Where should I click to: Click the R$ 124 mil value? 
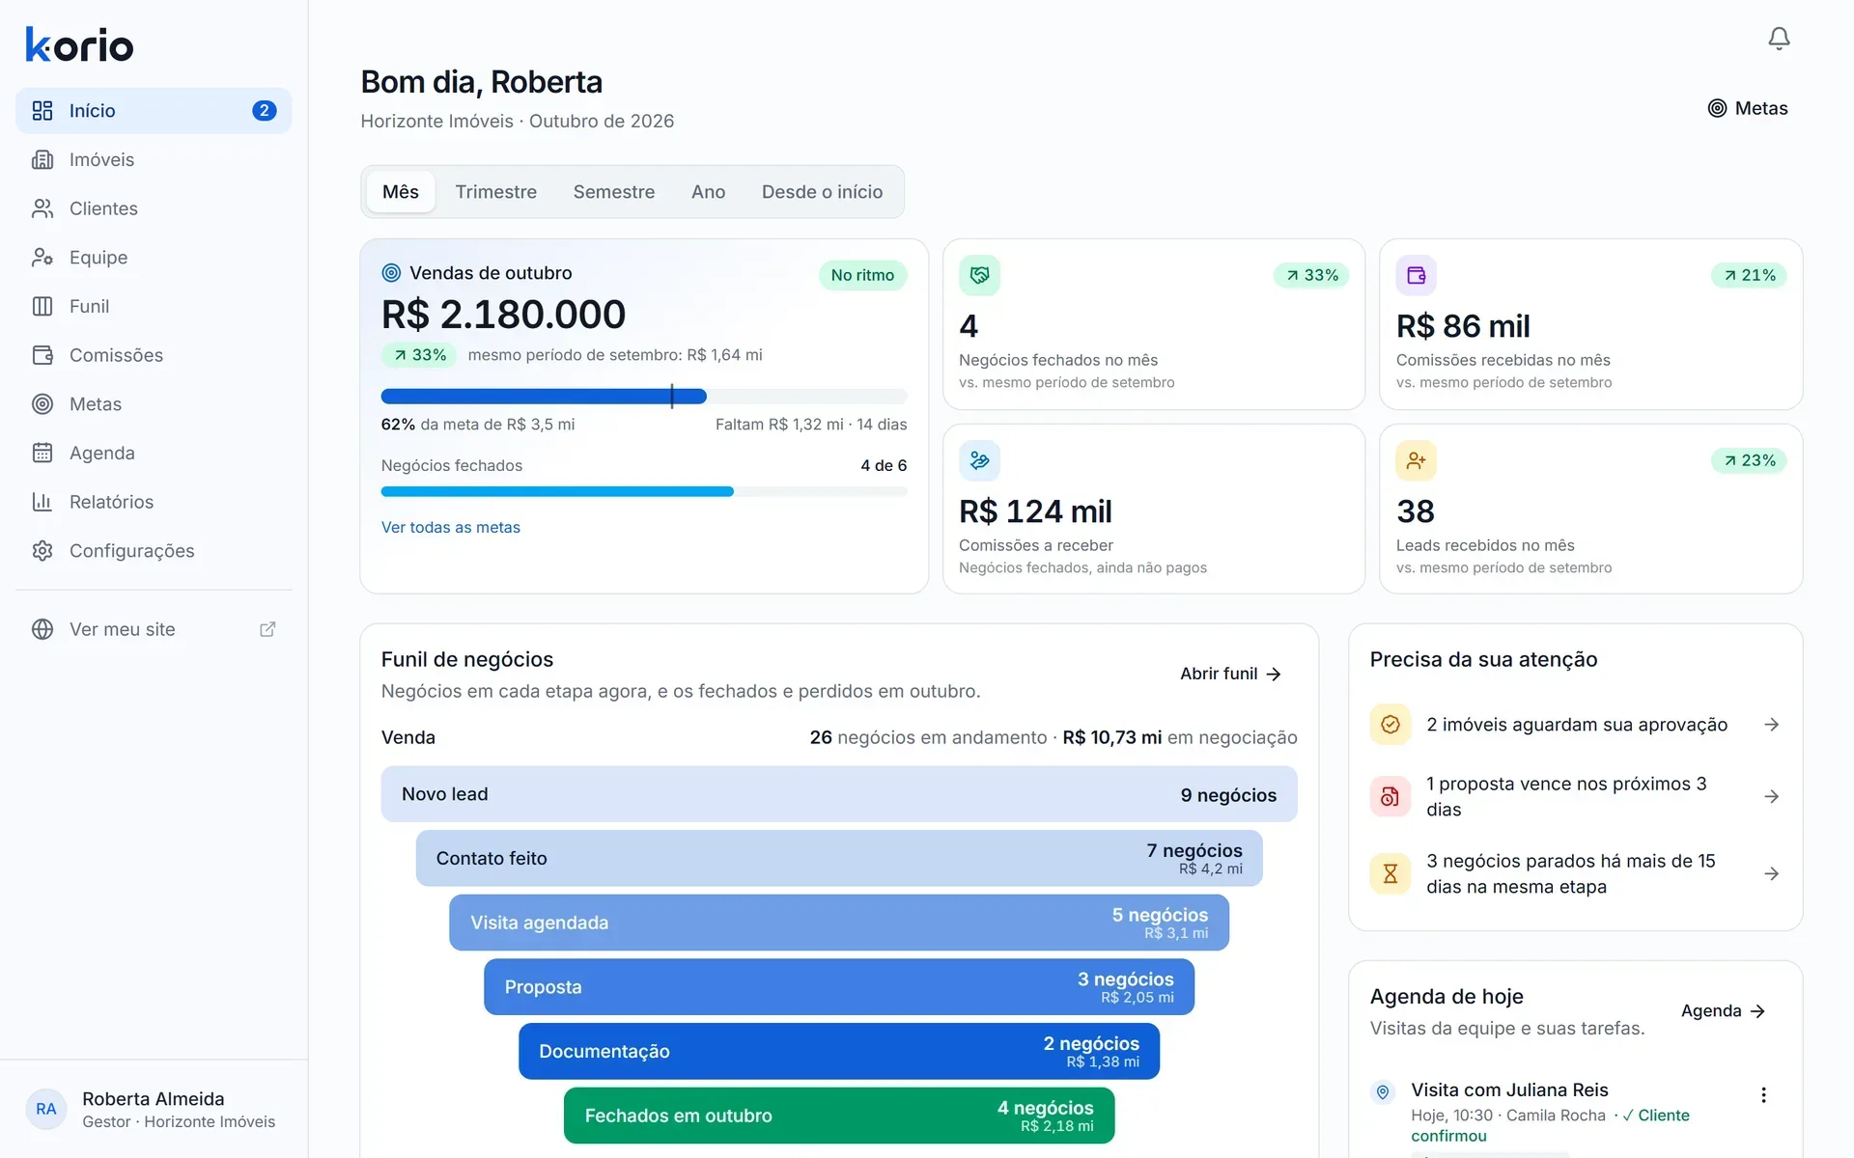[1035, 511]
